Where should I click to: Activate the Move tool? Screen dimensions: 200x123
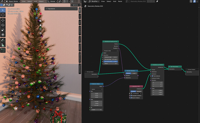pos(3,20)
